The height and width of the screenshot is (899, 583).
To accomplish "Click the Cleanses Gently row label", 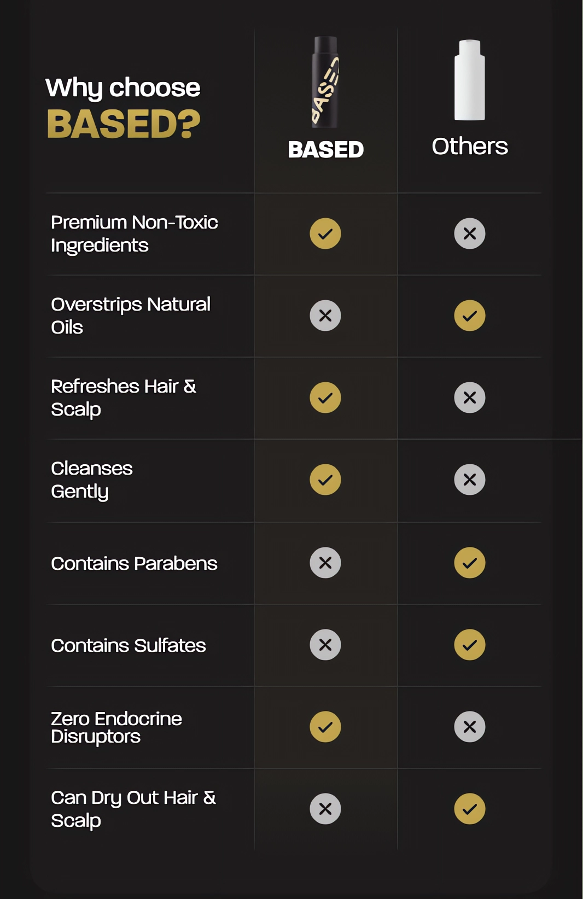I will 92,480.
